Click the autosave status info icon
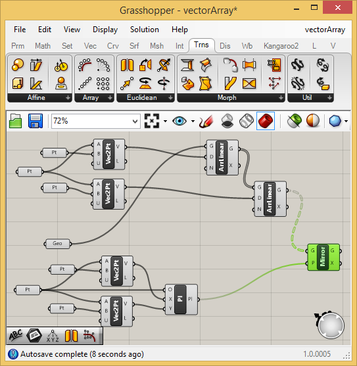Image resolution: width=357 pixels, height=366 pixels. pos(13,354)
